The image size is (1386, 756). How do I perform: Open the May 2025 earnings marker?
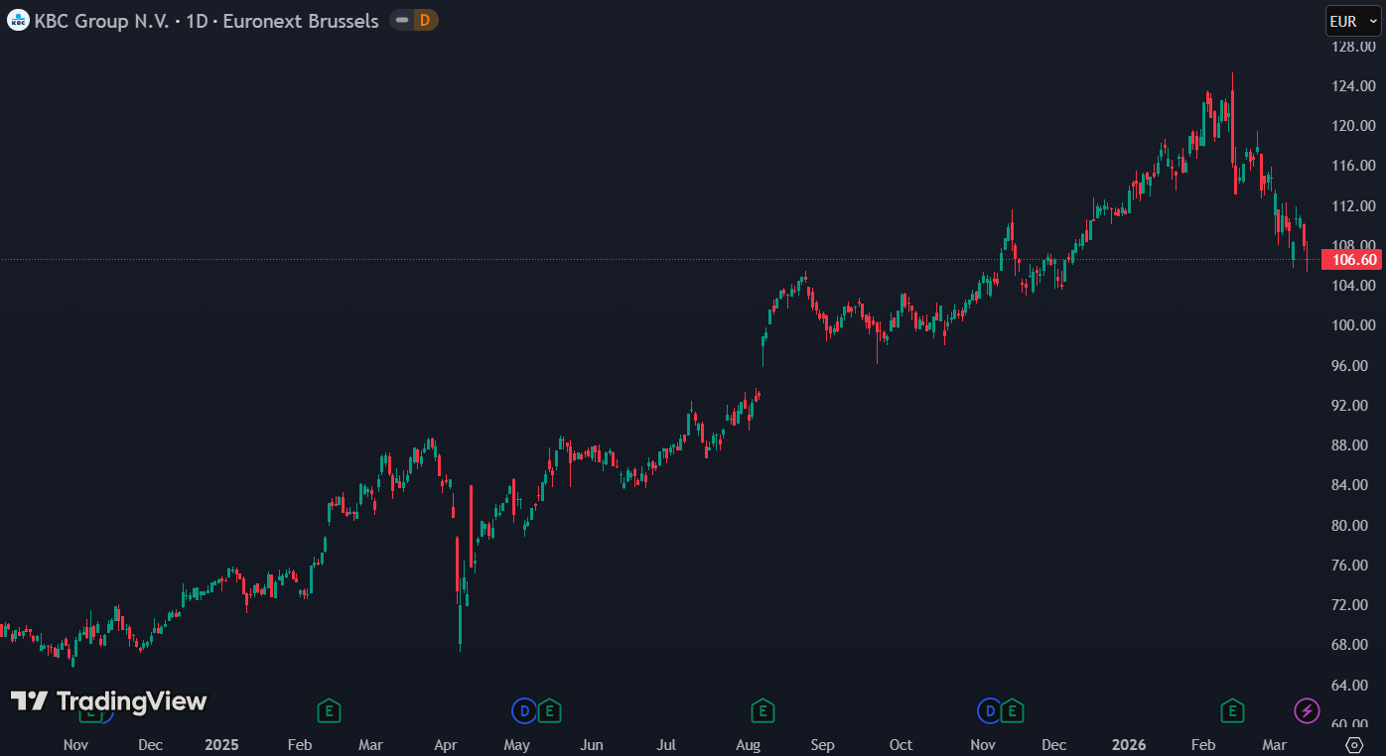point(549,710)
